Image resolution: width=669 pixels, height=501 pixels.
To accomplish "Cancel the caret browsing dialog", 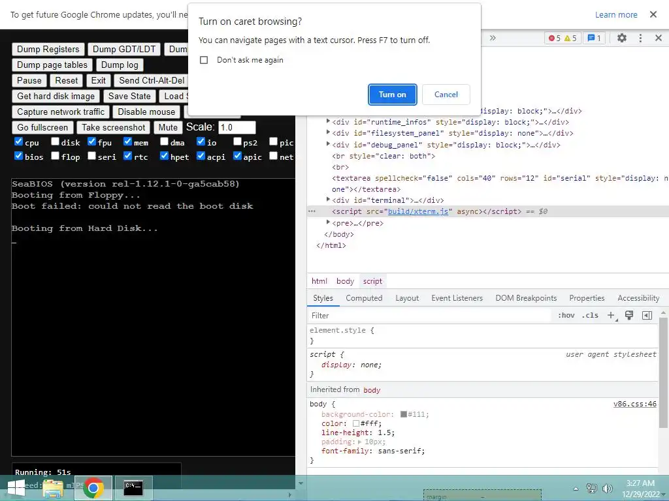I will click(446, 95).
